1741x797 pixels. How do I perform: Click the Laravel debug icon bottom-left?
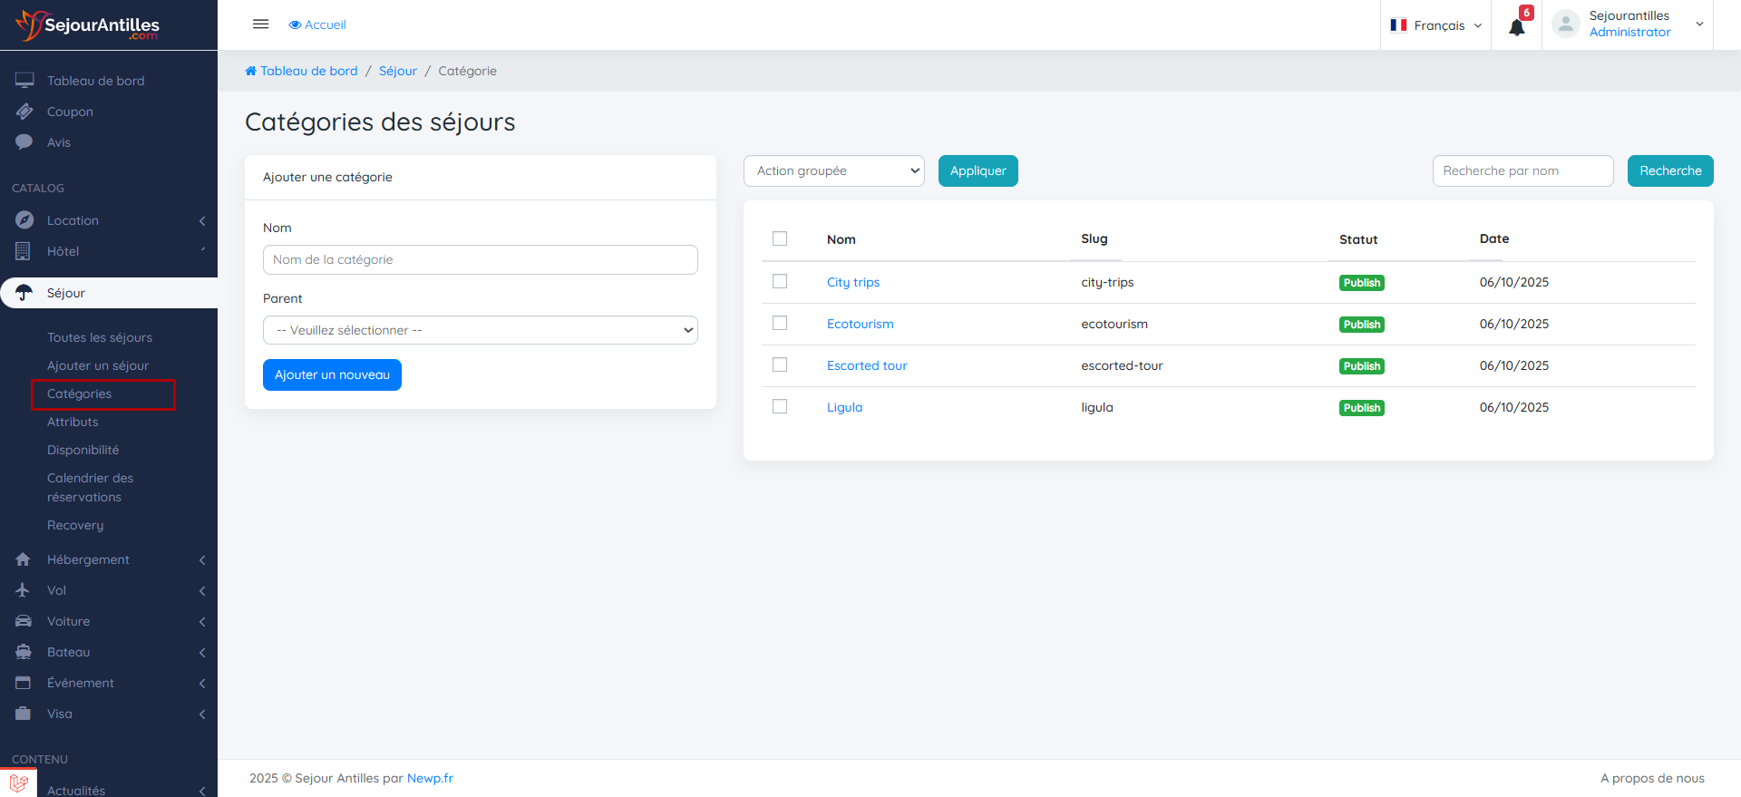(18, 783)
